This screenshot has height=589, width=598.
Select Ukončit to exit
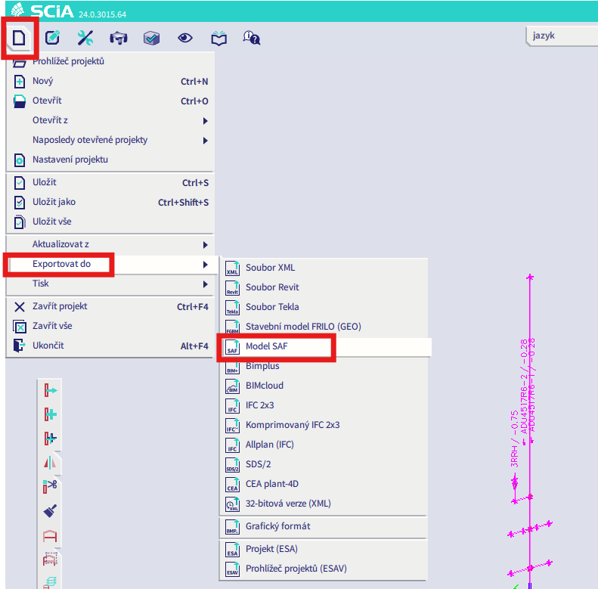click(x=110, y=346)
